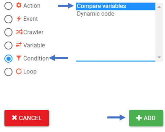Choose Dynamic code from the list

(x=116, y=14)
